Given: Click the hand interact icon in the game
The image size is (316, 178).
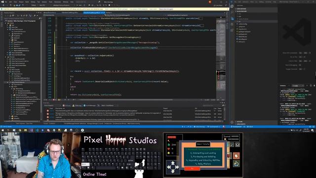Looking at the screenshot, I should coord(236,156).
